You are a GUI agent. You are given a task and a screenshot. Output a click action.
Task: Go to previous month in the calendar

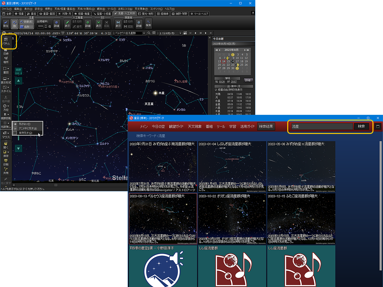tap(219, 50)
